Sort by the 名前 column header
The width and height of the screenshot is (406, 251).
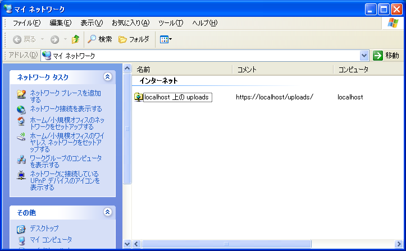pos(182,70)
